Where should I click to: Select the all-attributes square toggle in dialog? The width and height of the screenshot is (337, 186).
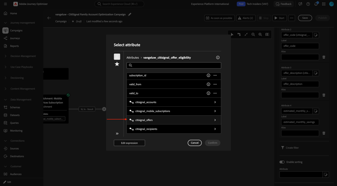pyautogui.click(x=117, y=57)
